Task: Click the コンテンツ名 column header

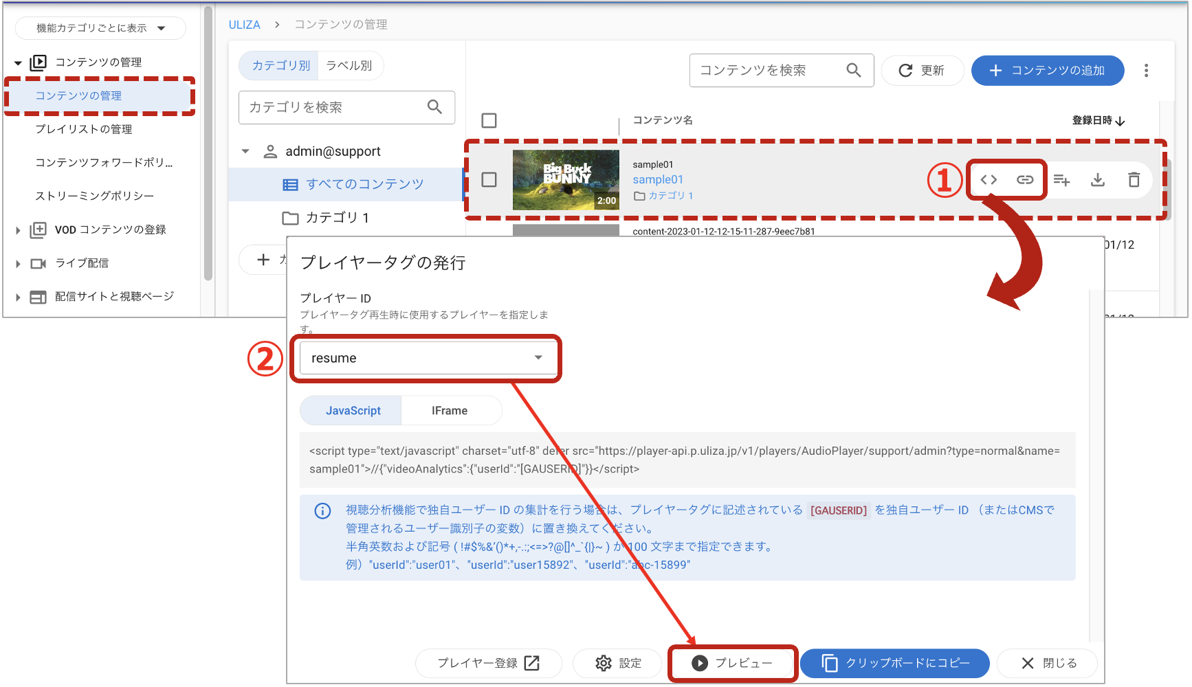Action: tap(662, 120)
